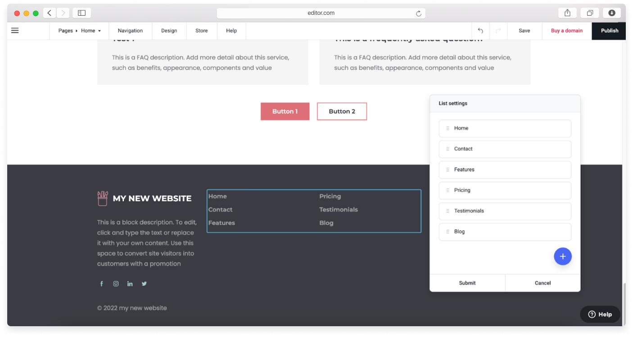Click the Testimonials link in footer
This screenshot has width=633, height=337.
click(339, 210)
